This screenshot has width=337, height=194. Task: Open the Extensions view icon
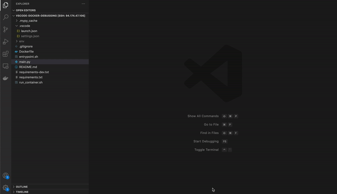click(x=5, y=54)
